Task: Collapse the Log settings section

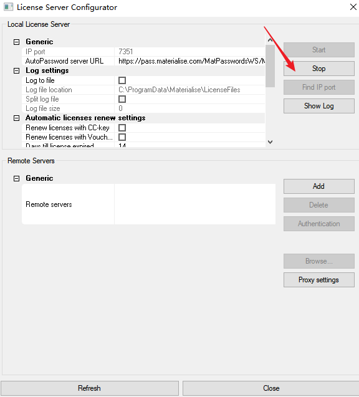Action: coord(16,70)
